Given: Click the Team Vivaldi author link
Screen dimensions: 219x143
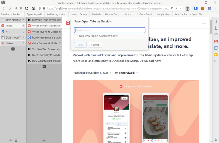Looking at the screenshot, I should (x=127, y=73).
